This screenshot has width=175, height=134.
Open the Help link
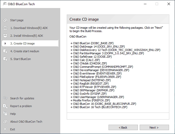tap(13, 114)
